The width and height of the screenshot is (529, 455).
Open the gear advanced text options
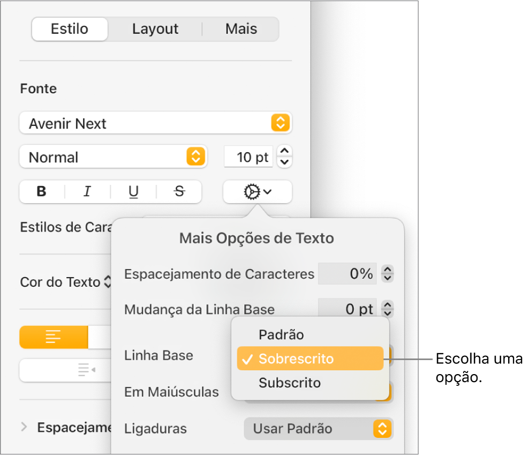[258, 191]
